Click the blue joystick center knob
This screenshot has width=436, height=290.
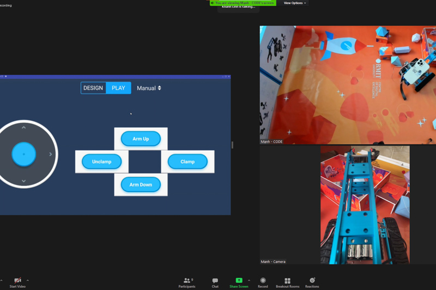tap(24, 154)
